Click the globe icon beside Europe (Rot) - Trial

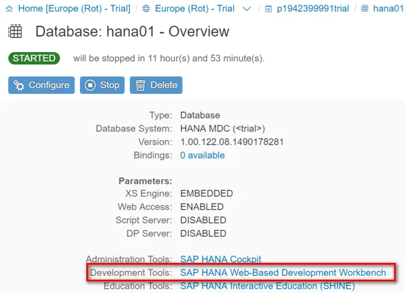click(146, 9)
